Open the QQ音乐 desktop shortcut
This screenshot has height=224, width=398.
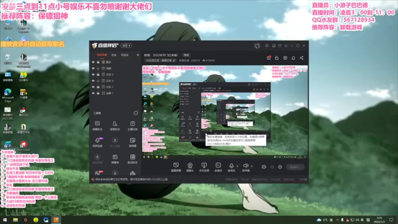click(x=23, y=77)
